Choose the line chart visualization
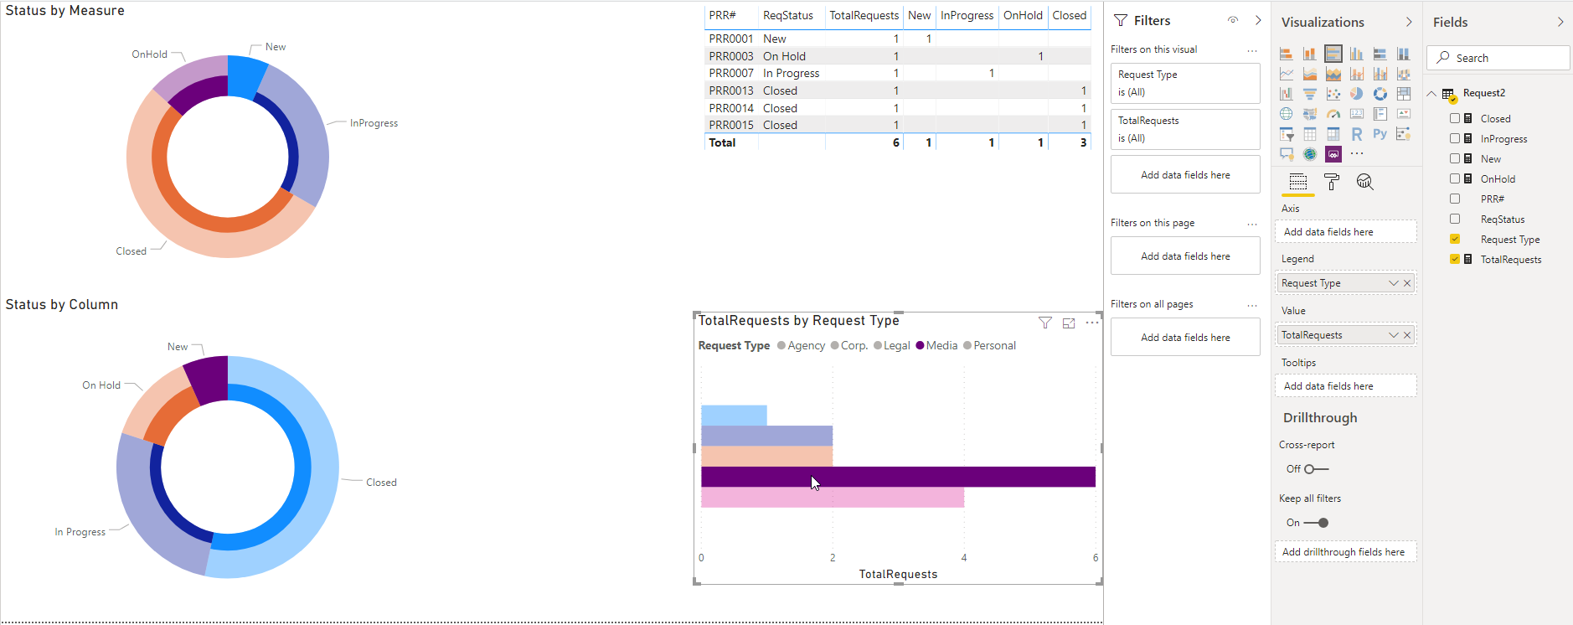 point(1286,74)
